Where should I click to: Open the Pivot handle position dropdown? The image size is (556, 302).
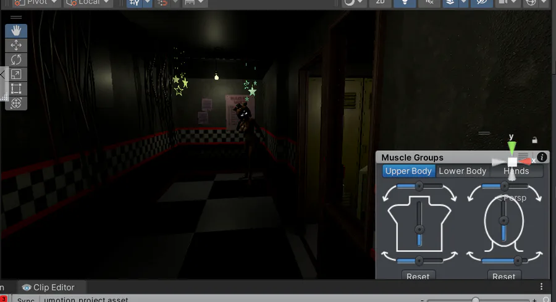(35, 3)
